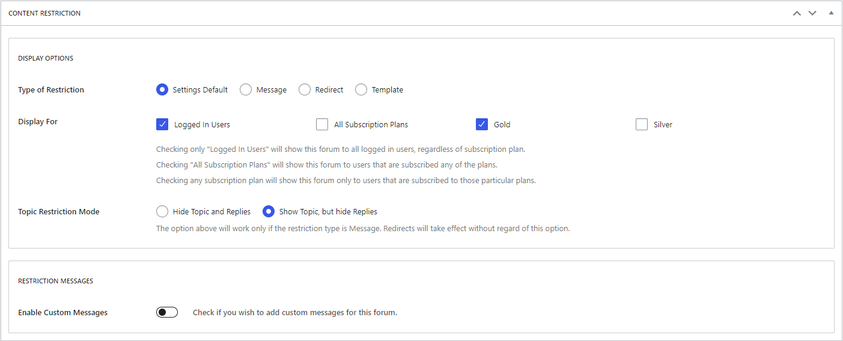This screenshot has width=843, height=341.
Task: Click the All Subscription Plans label
Action: pyautogui.click(x=371, y=125)
